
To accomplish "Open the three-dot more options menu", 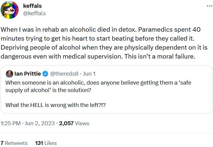I will coord(208,6).
